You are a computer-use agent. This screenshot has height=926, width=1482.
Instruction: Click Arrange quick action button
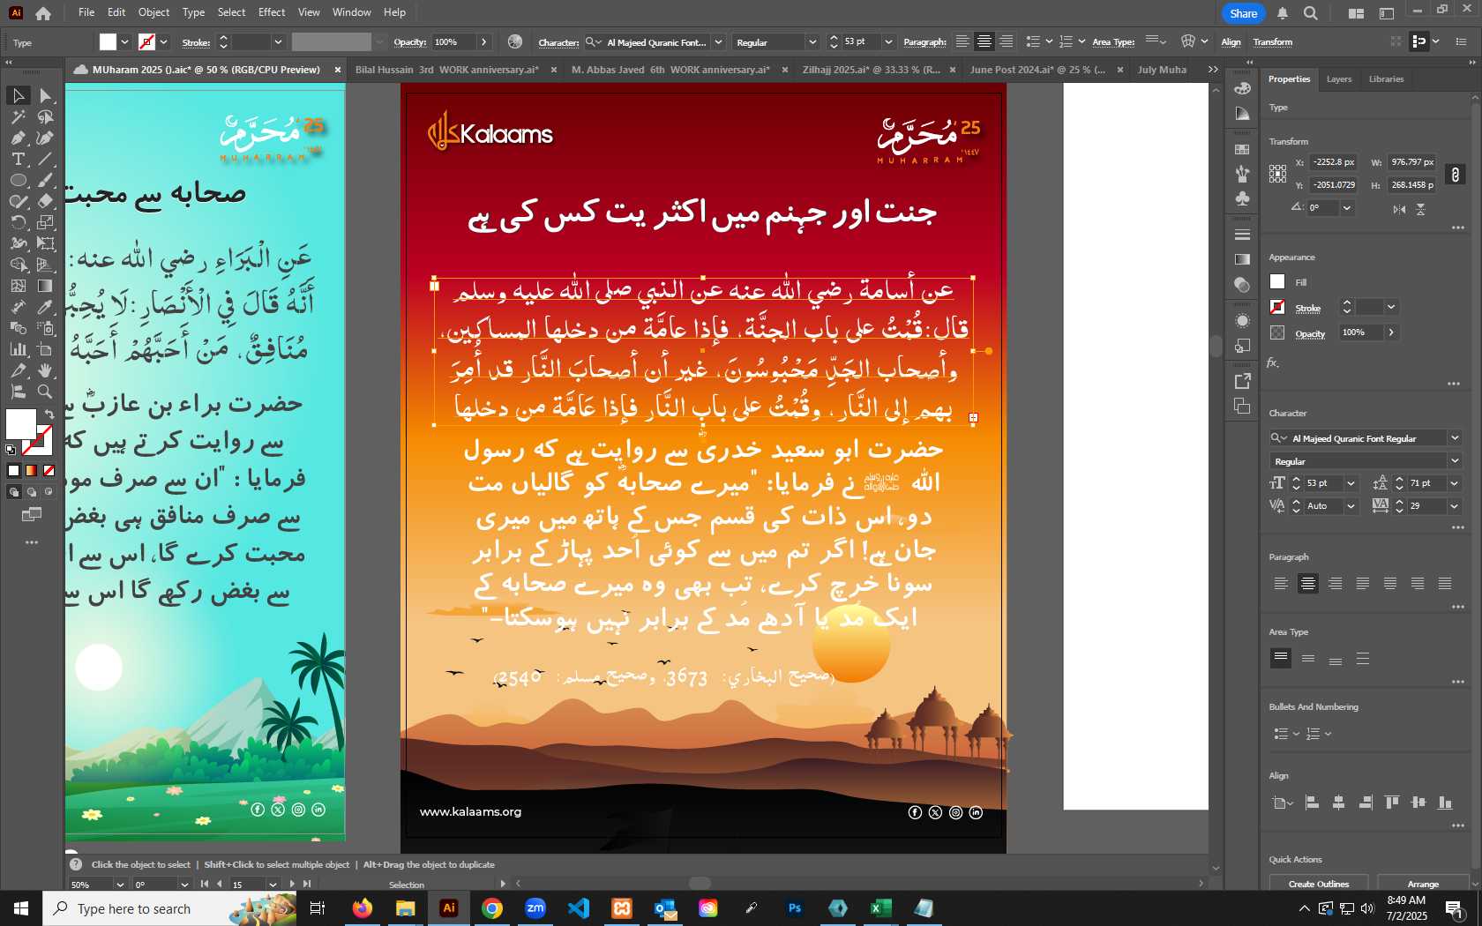coord(1423,884)
